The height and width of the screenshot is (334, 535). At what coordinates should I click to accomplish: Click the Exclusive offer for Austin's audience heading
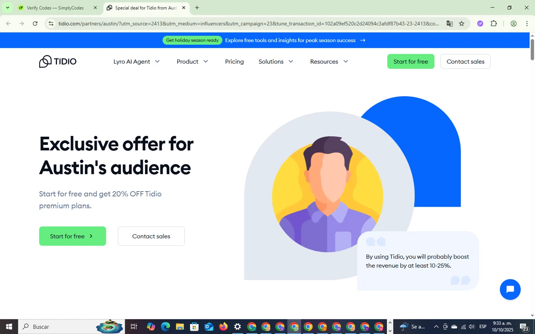[116, 155]
